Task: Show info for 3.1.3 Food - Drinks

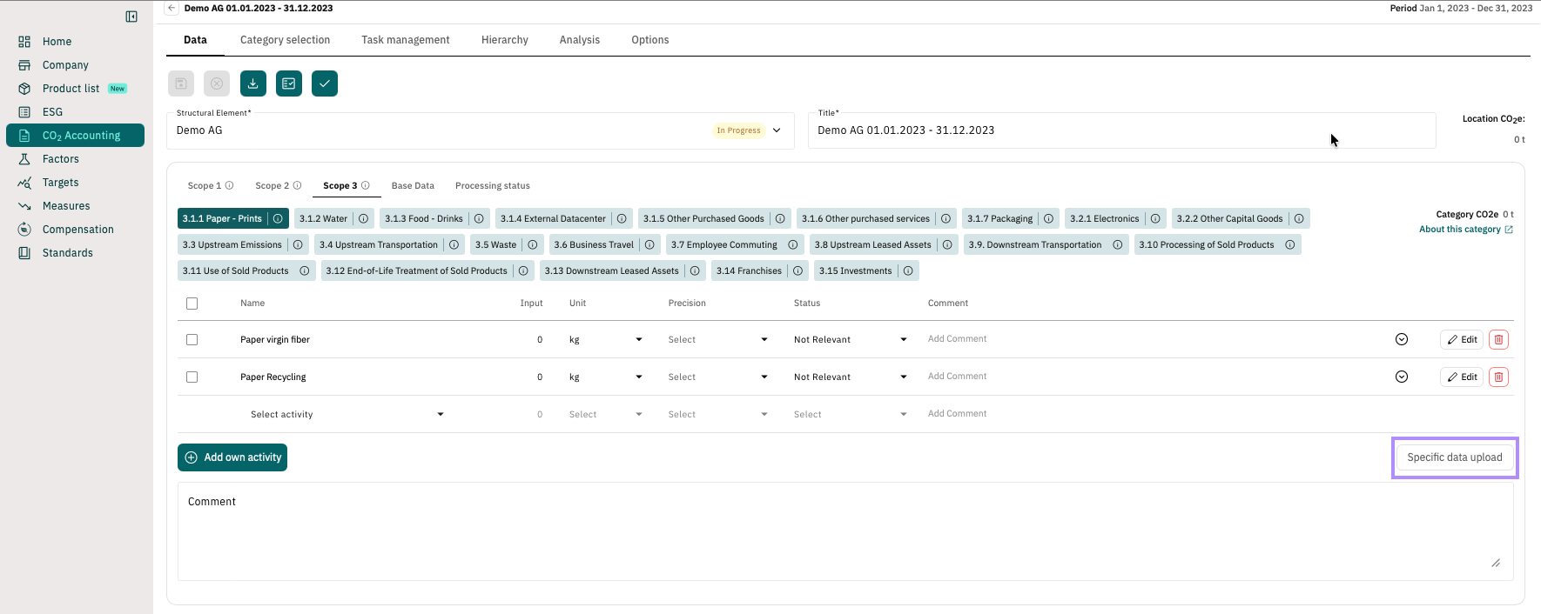Action: [x=479, y=218]
